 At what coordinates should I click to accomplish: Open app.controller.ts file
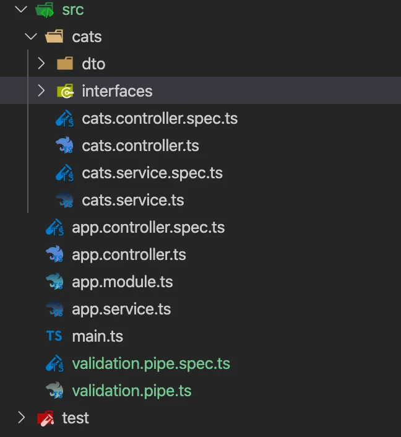click(x=129, y=254)
